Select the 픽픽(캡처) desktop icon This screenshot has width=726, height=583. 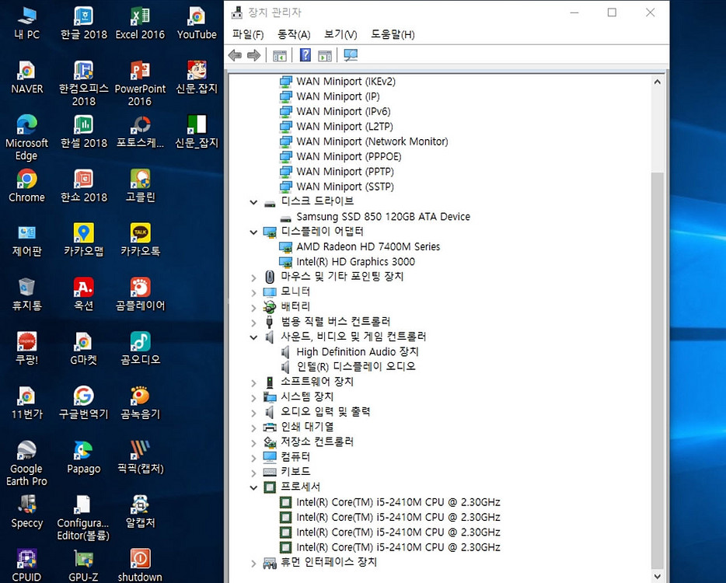pos(140,458)
